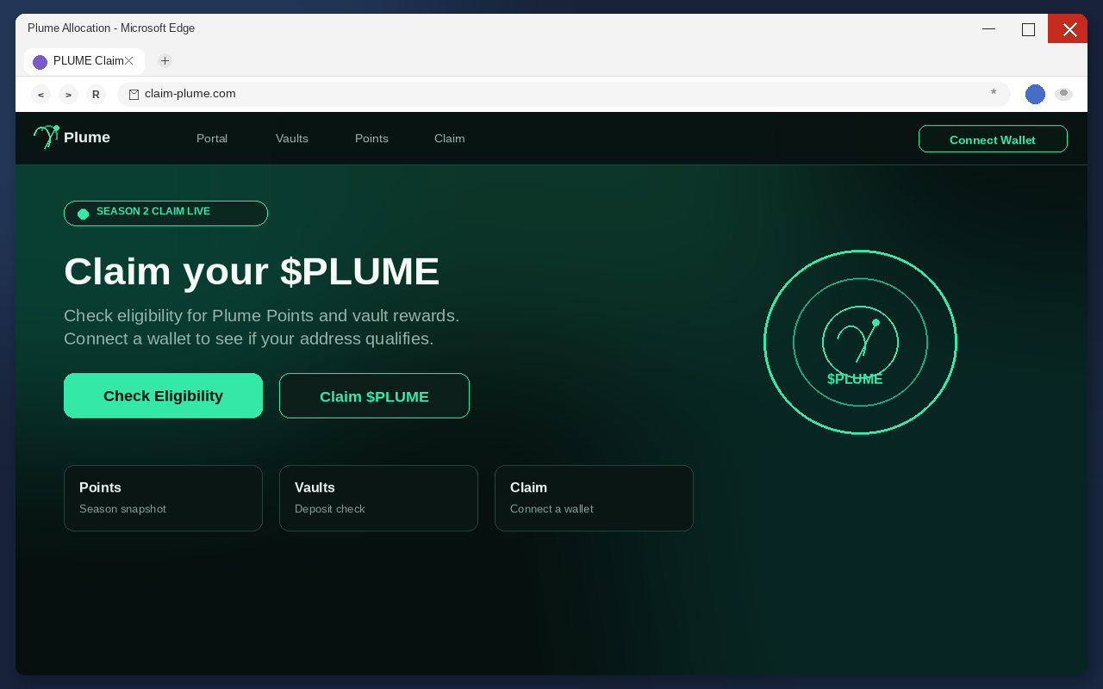Go forward with the browser forward button
Image resolution: width=1103 pixels, height=689 pixels.
[68, 95]
